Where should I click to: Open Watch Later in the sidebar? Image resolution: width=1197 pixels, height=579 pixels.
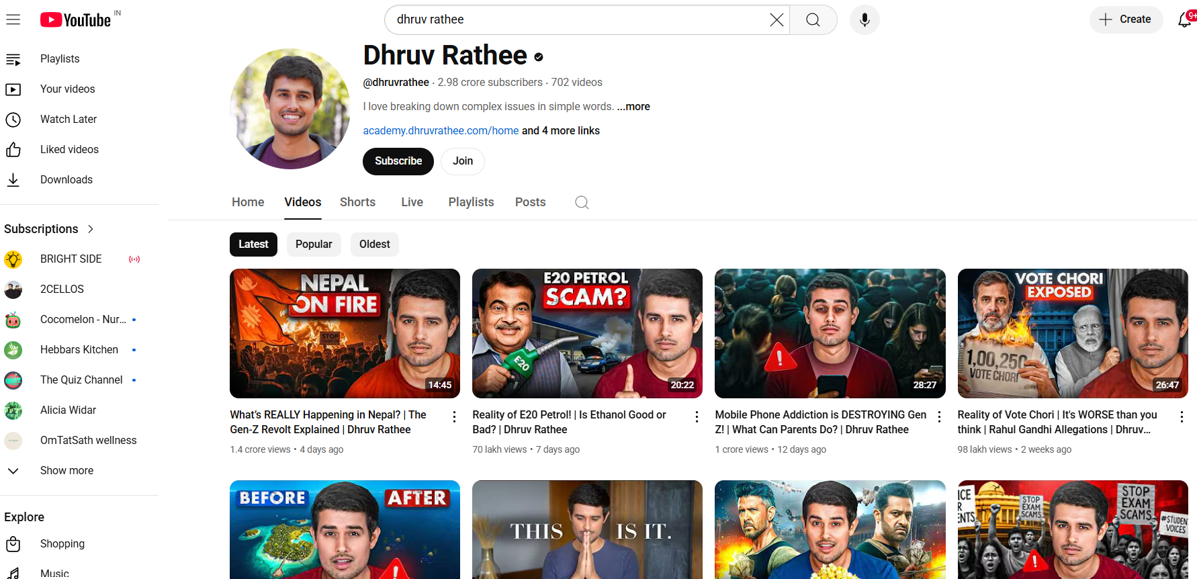pyautogui.click(x=79, y=120)
